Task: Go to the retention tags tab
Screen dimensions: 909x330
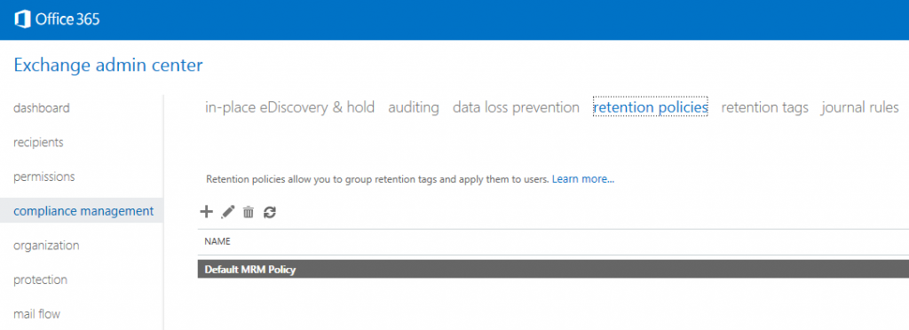Action: click(x=764, y=107)
